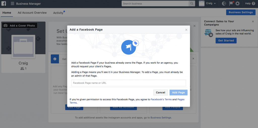The image size is (258, 128).
Task: Open the Facebook's Terms link
Action: pyautogui.click(x=161, y=99)
